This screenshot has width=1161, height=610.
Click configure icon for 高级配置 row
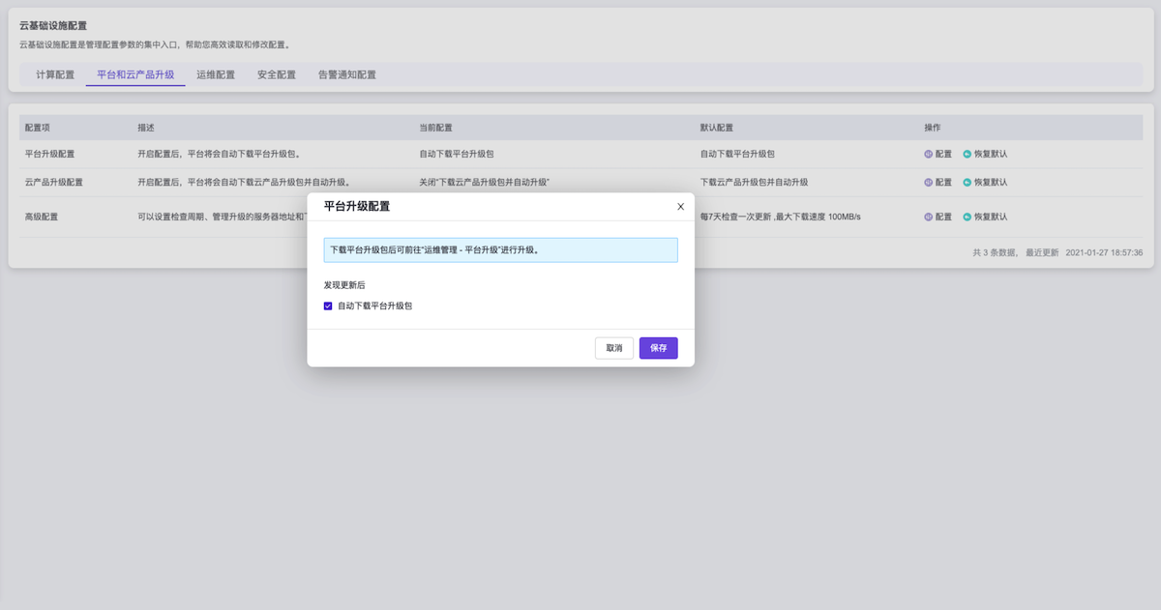(929, 217)
